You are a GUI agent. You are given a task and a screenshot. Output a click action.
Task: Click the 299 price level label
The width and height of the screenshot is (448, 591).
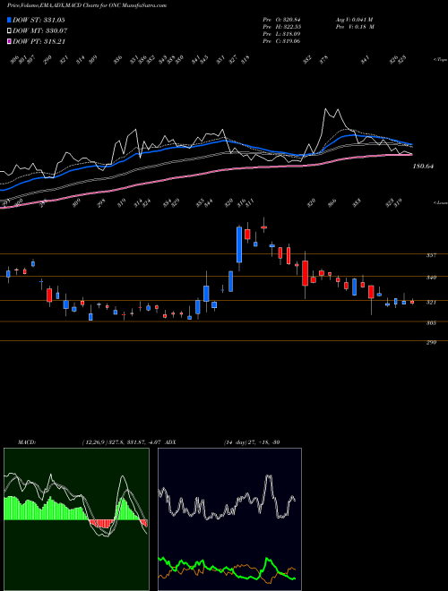(431, 343)
